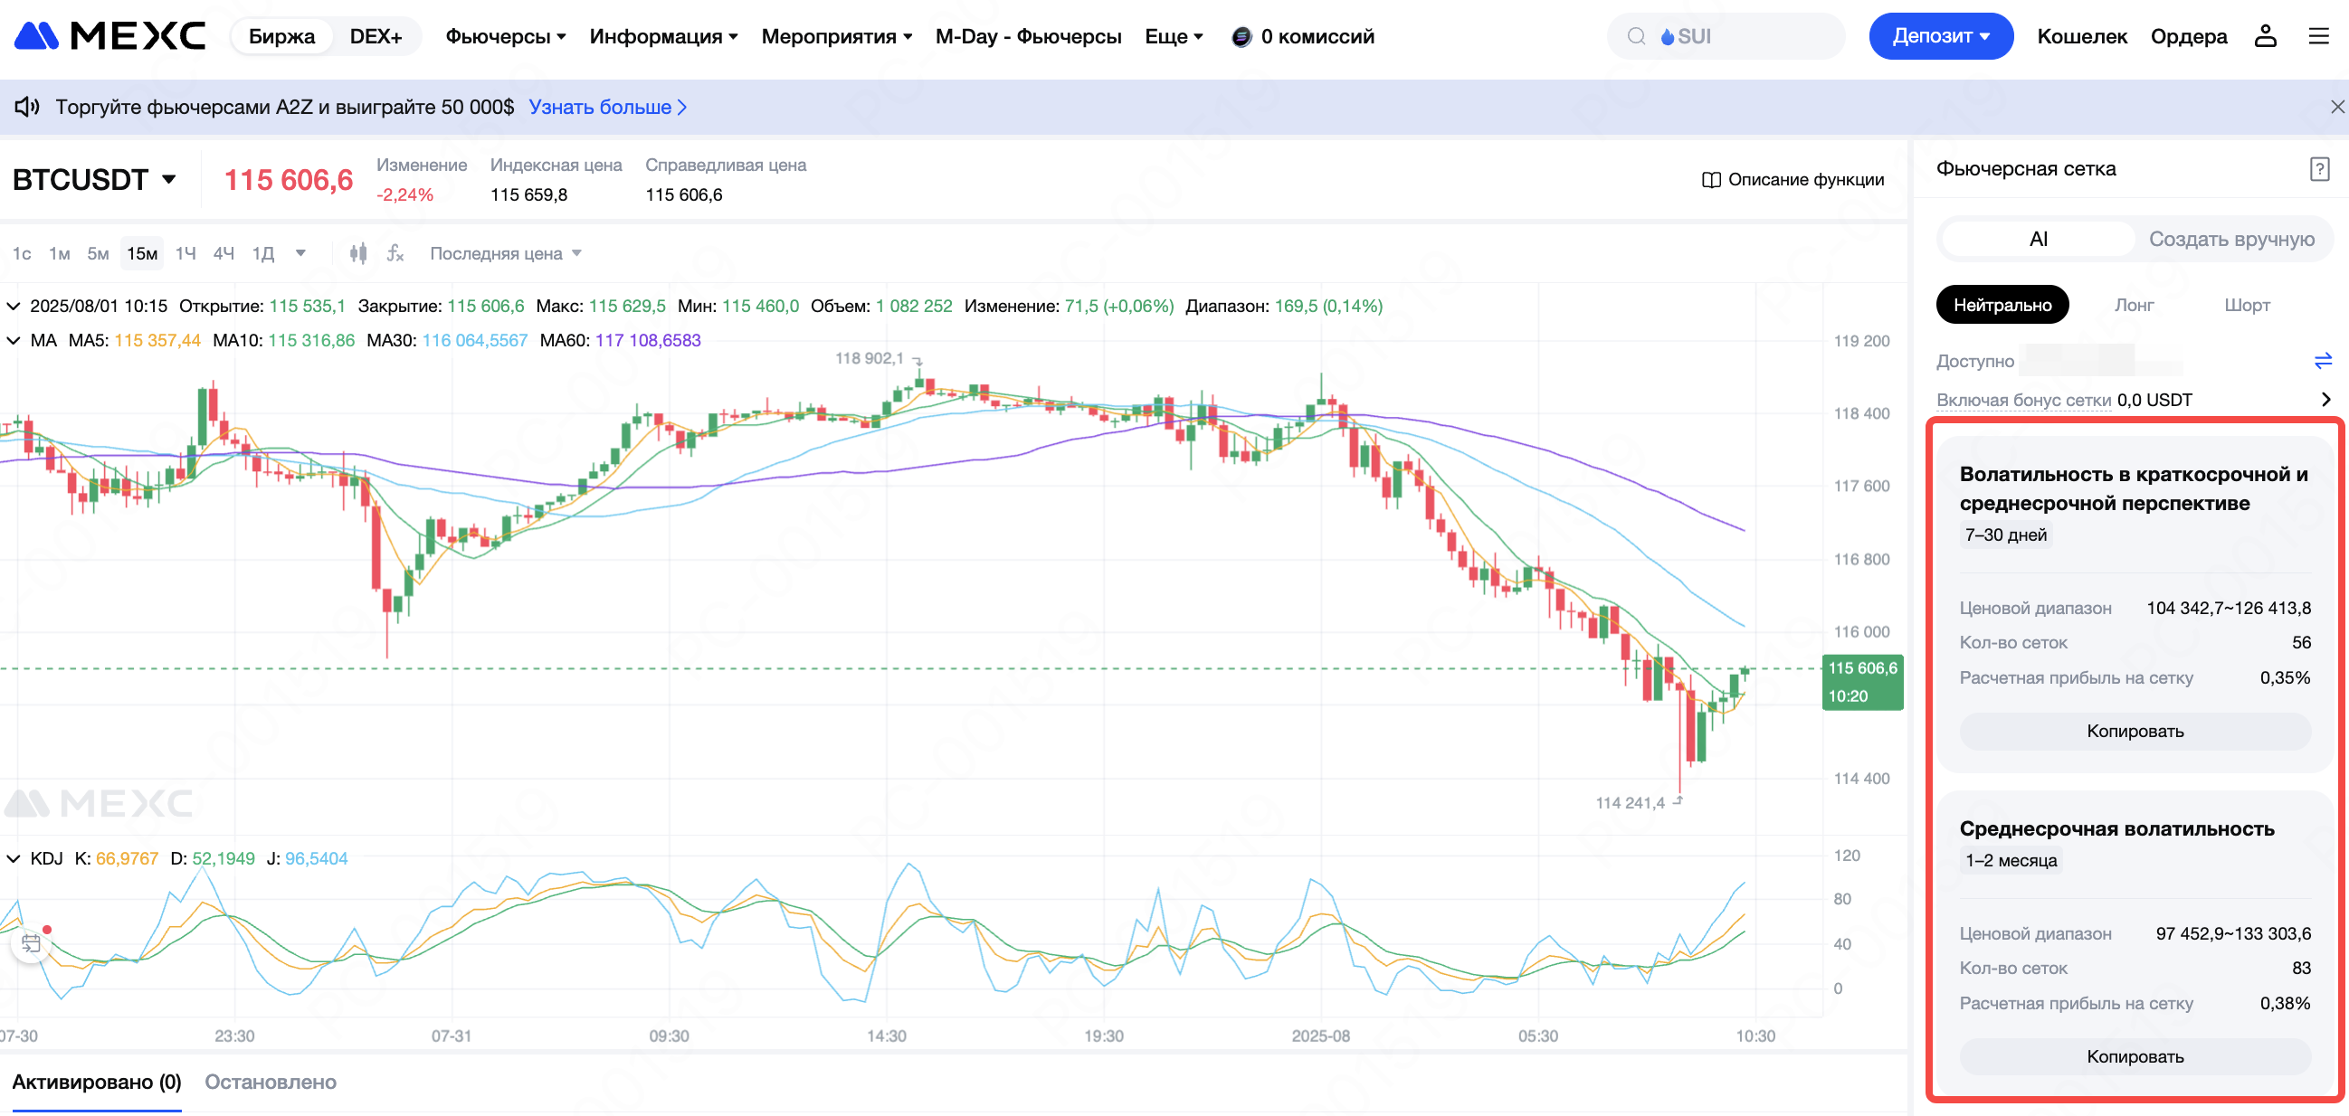This screenshot has height=1116, width=2349.
Task: Collapse the MA indicator row
Action: coord(14,340)
